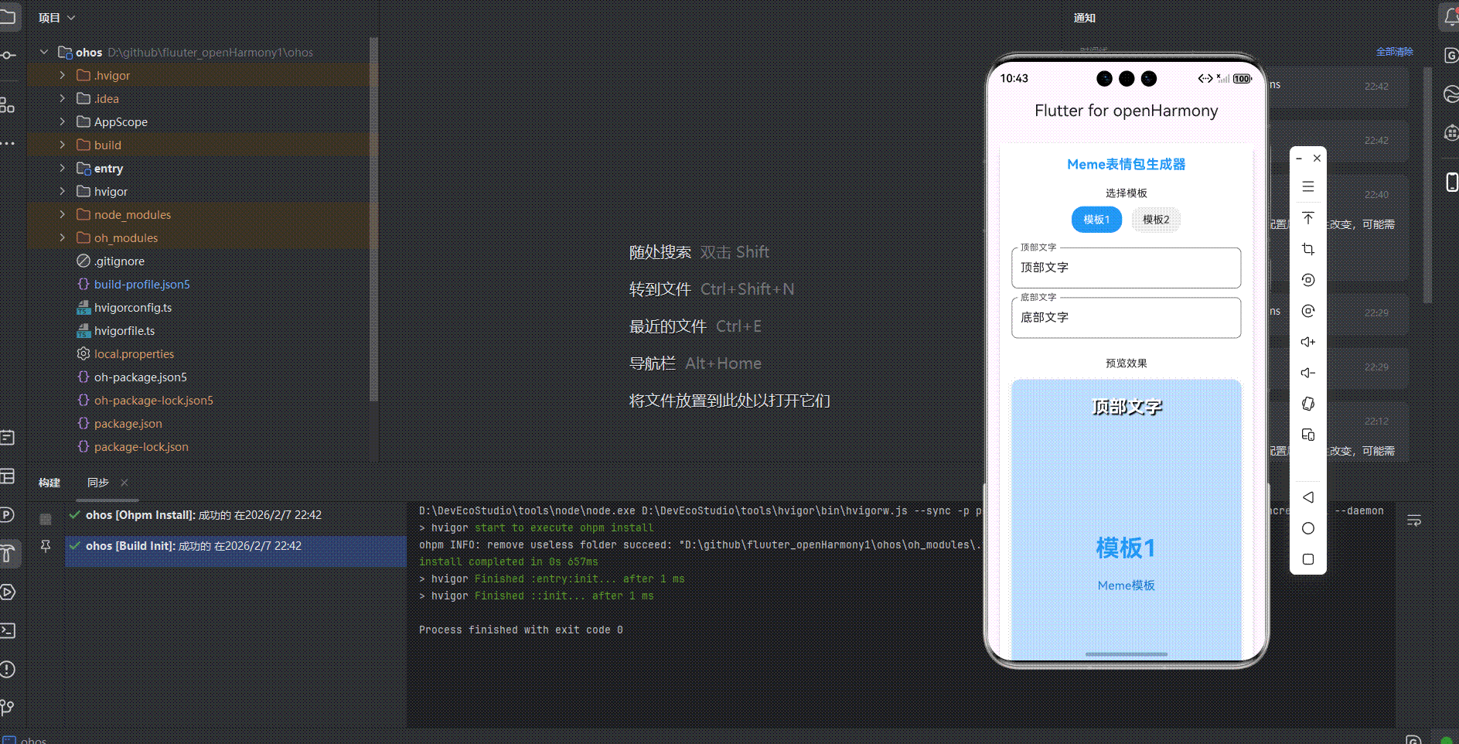Open the Version Control branch icon
This screenshot has height=744, width=1459.
(x=8, y=707)
